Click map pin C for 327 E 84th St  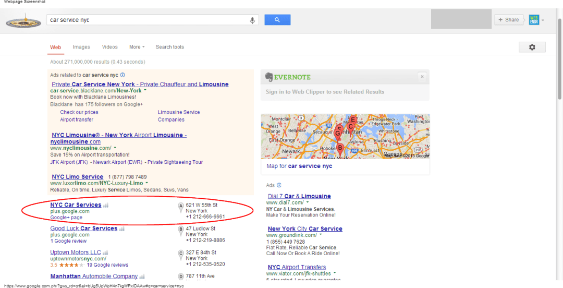pos(181,255)
